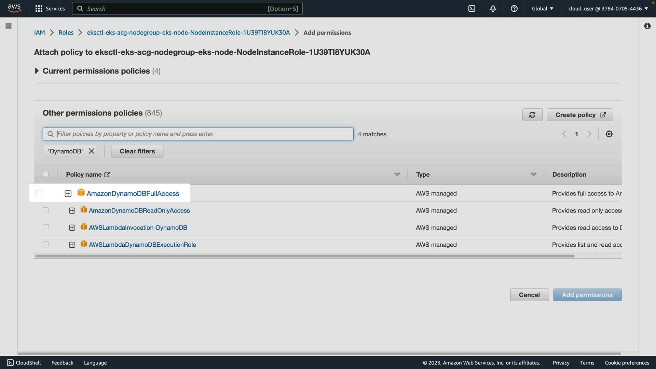Open the notifications bell
656x369 pixels.
(x=493, y=9)
